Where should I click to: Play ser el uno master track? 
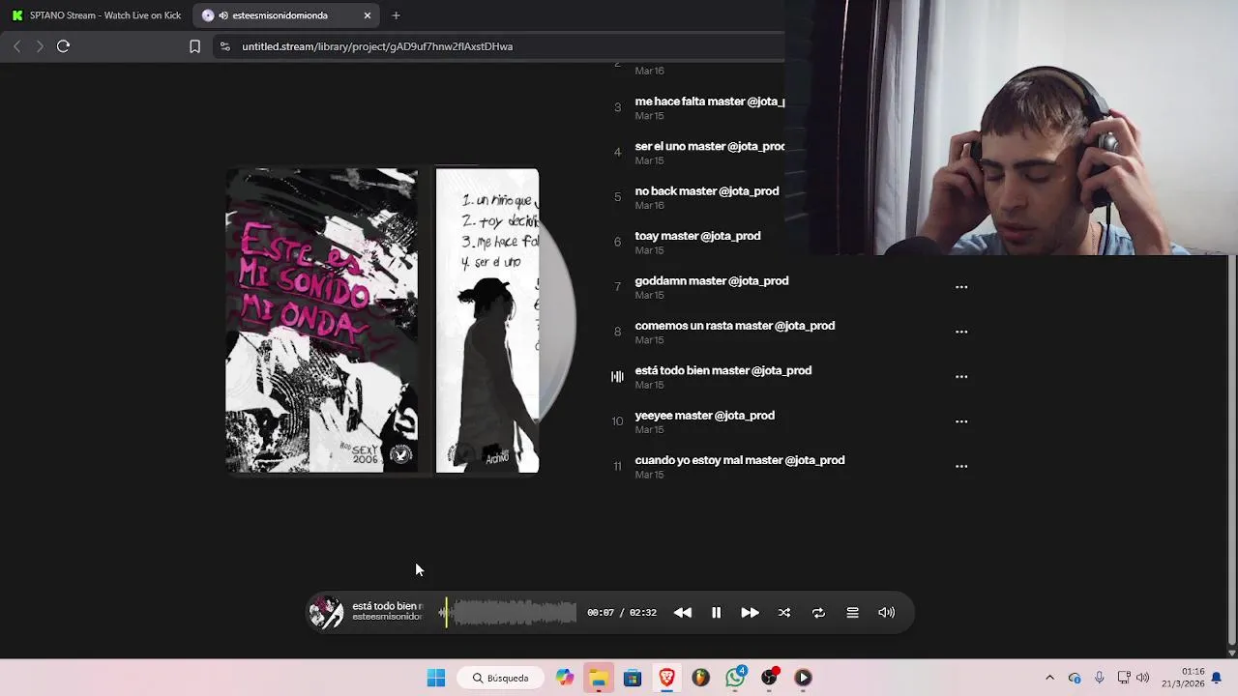[x=709, y=146]
